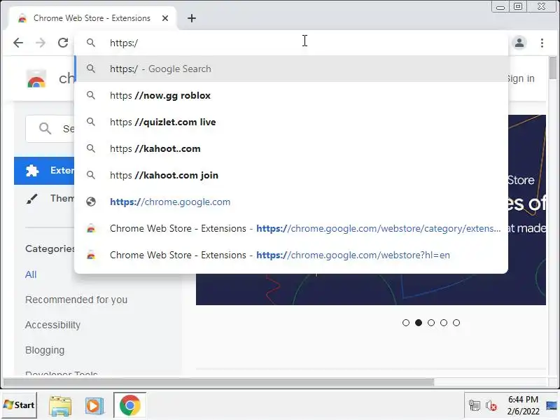This screenshot has height=420, width=560.
Task: Click the search icon beside quizlet.com suggestion
Action: coord(91,122)
